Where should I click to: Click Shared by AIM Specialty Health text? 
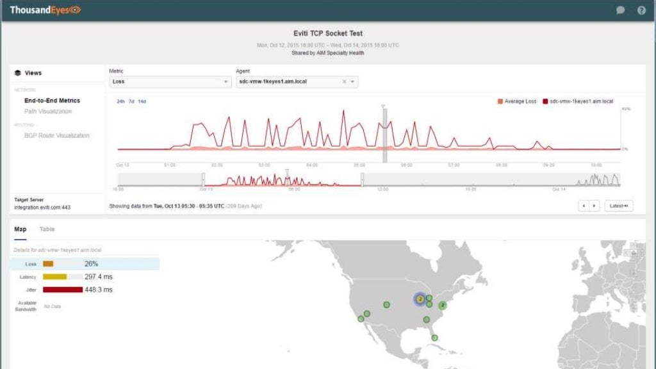pos(328,53)
